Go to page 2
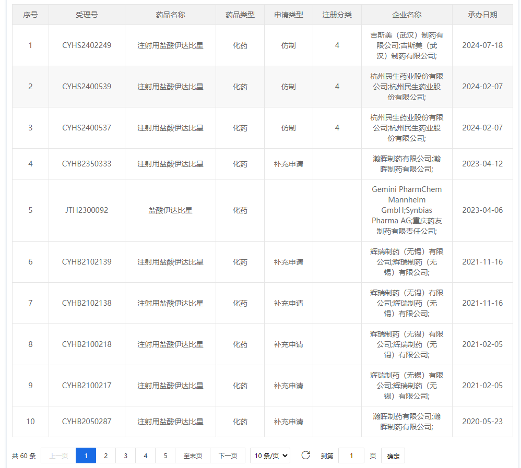The width and height of the screenshot is (521, 468). click(105, 455)
